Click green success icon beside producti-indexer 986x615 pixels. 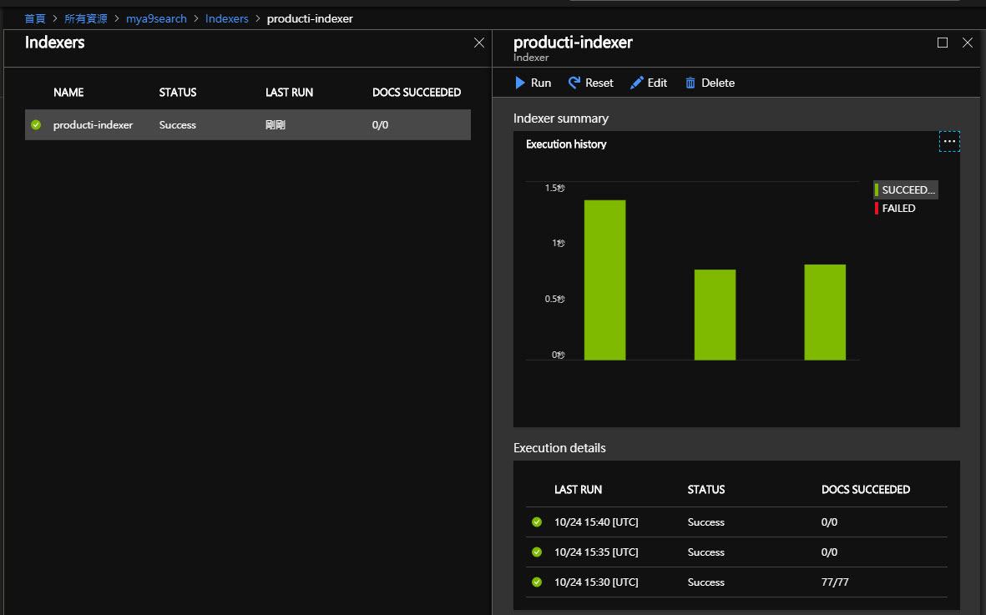pyautogui.click(x=36, y=125)
